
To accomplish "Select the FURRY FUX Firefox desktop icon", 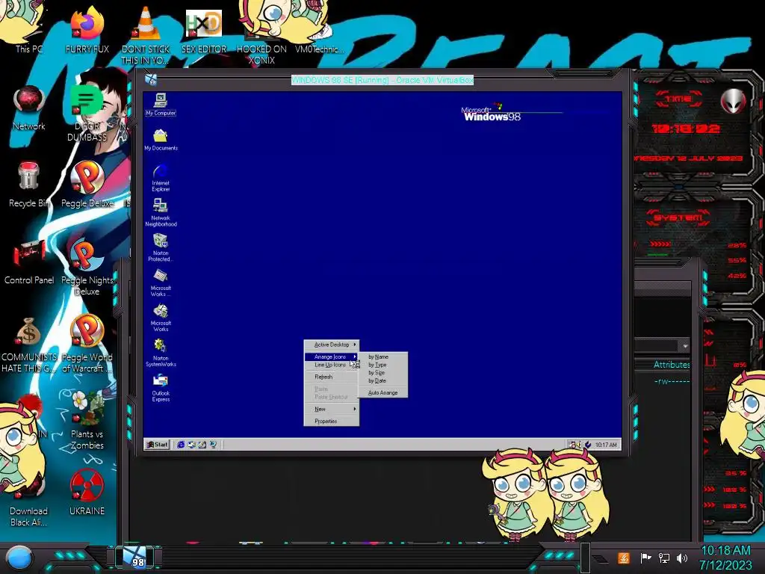I will coord(87,29).
